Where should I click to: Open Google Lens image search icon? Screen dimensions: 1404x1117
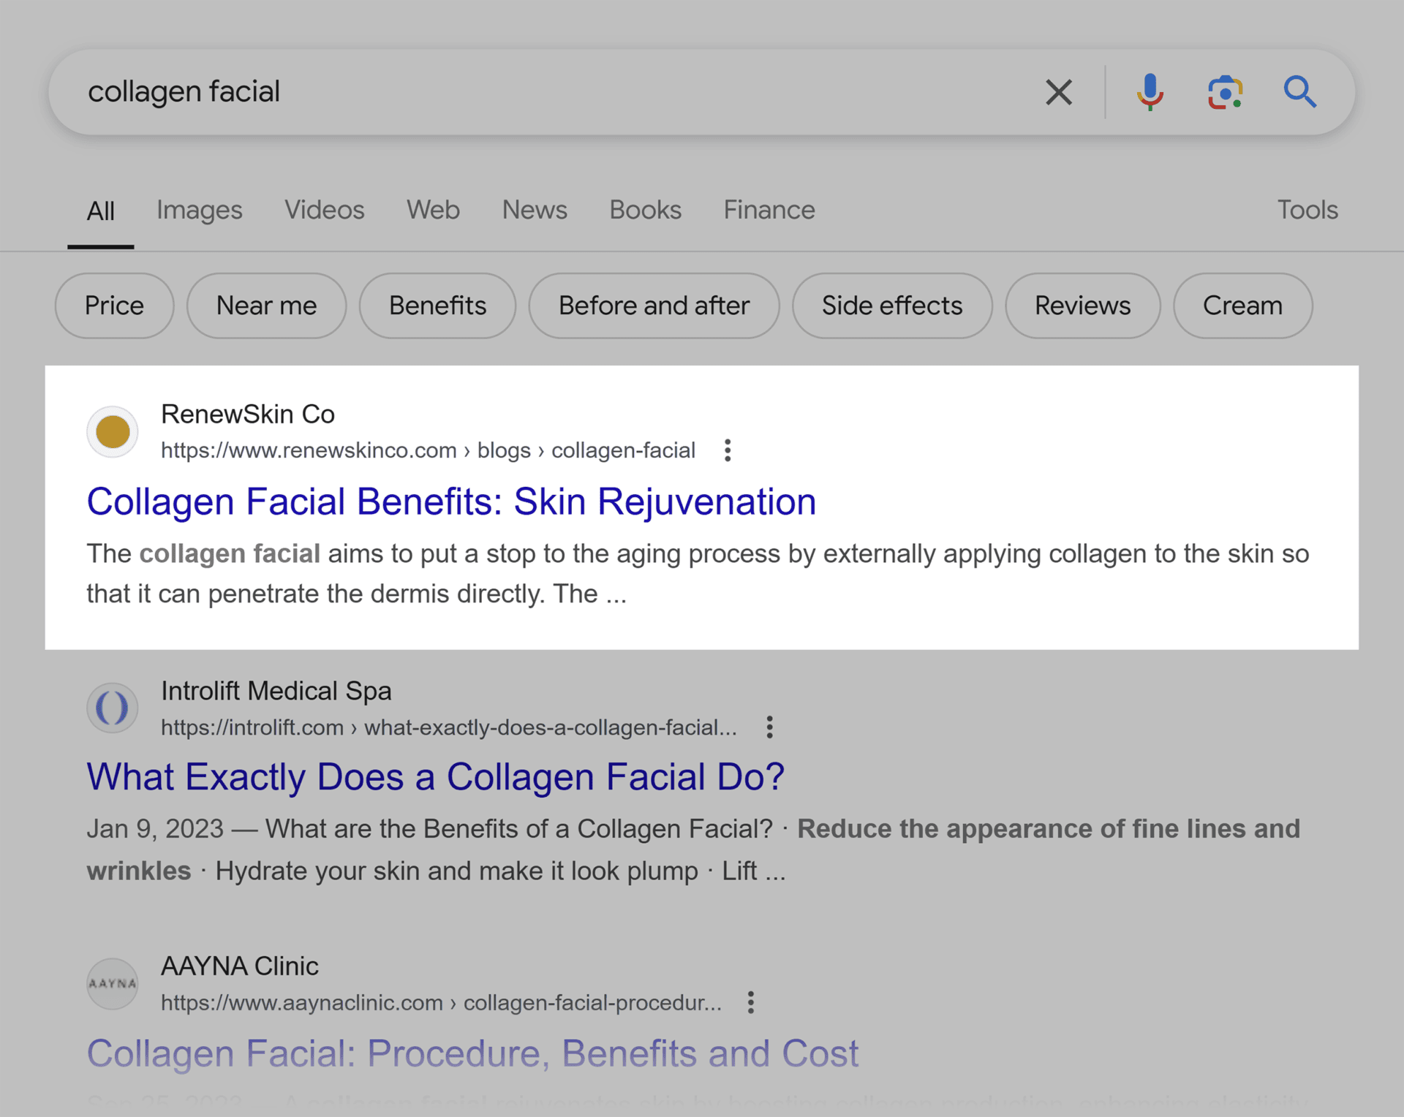click(1225, 92)
